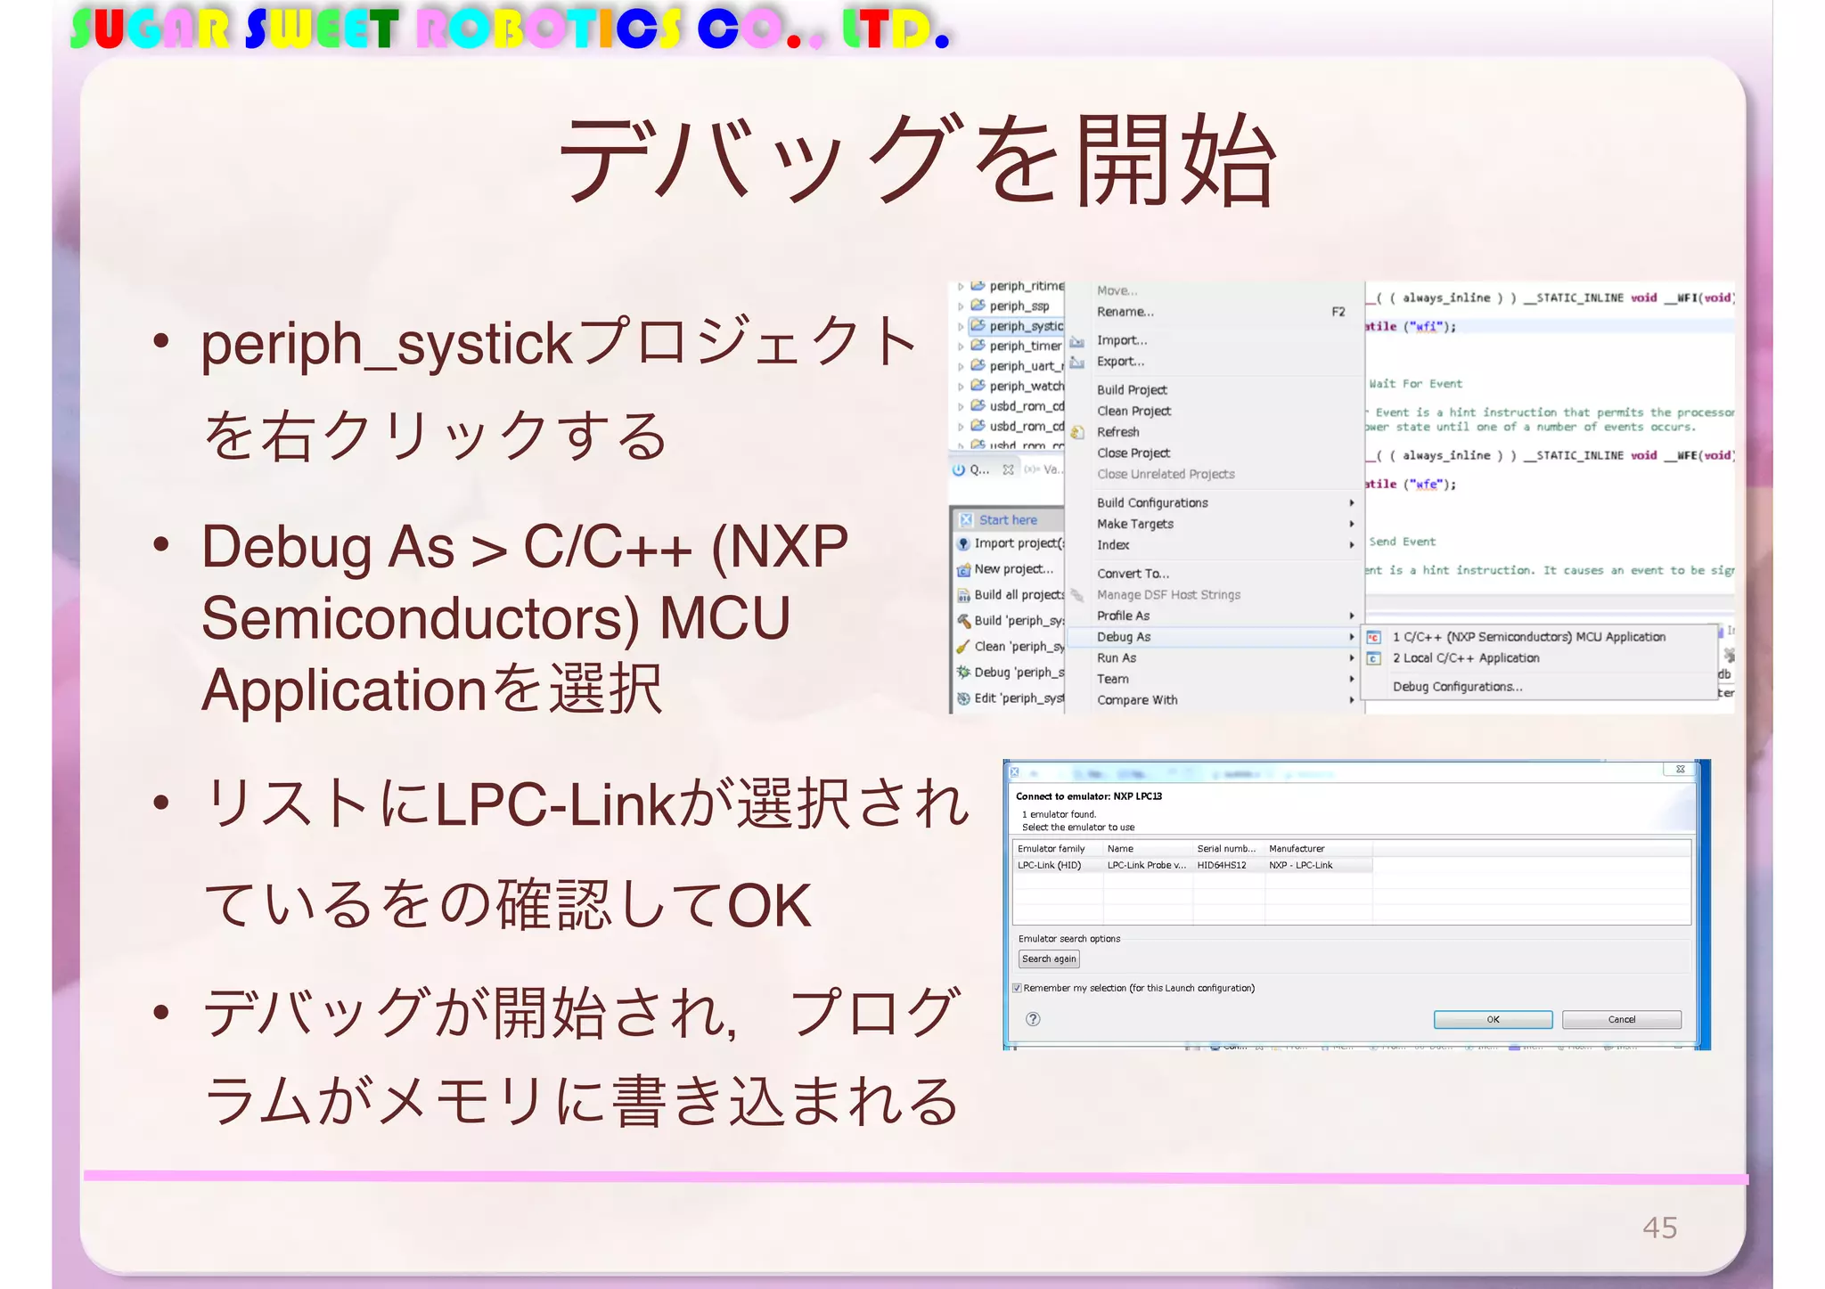
Task: Open Debug Configurations... from the submenu
Action: 1457,687
